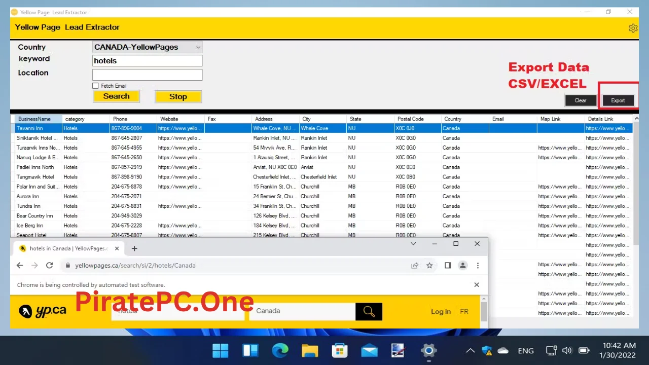Sort by Phone column header
Screen dimensions: 649x365
[133, 119]
